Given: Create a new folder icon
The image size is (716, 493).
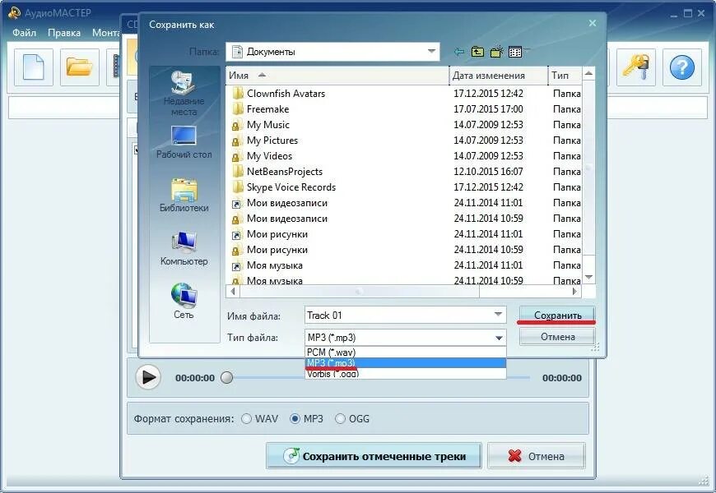Looking at the screenshot, I should tap(496, 52).
